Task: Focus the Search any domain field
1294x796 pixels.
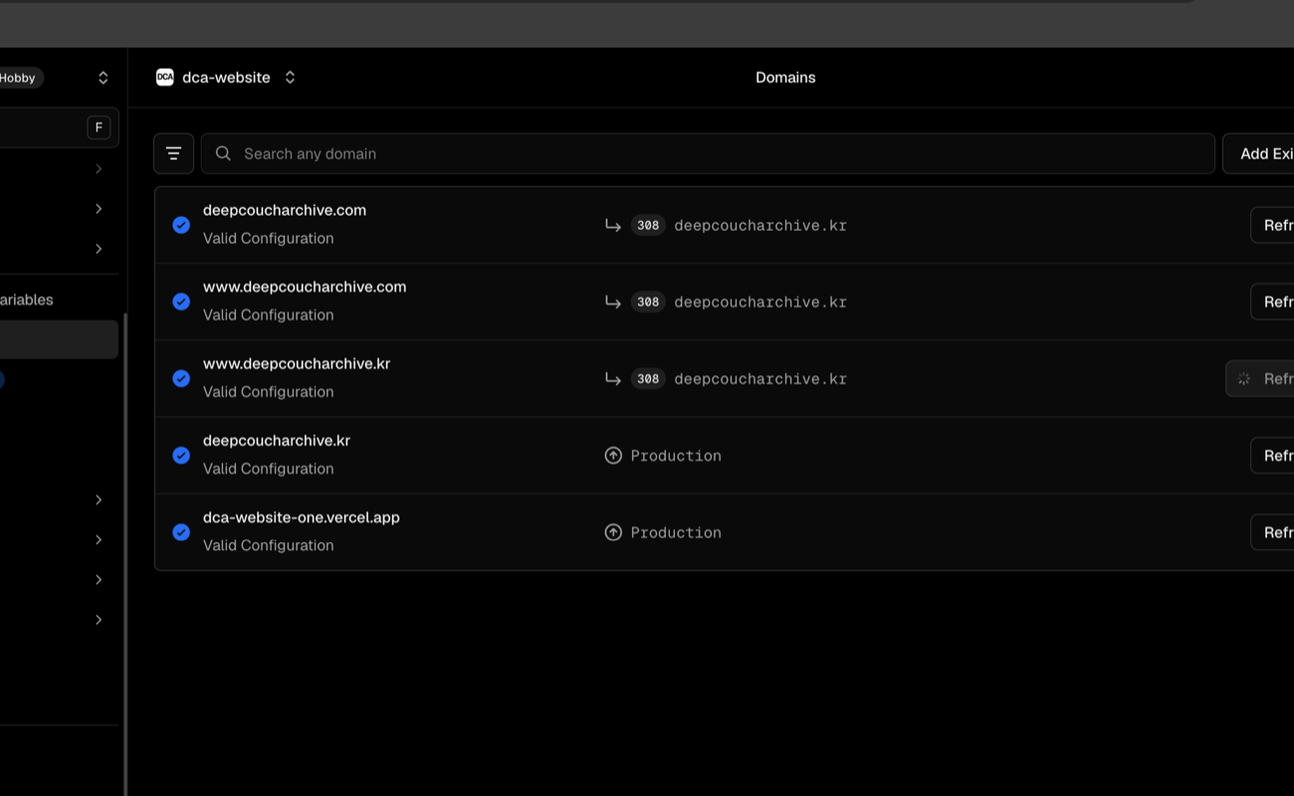Action: tap(708, 153)
